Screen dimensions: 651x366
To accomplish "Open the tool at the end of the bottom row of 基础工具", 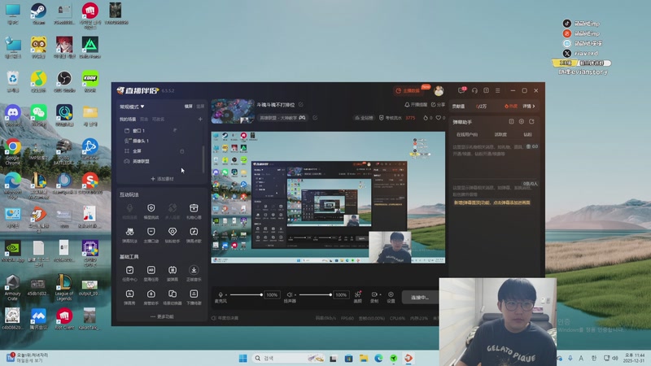I will tap(194, 297).
